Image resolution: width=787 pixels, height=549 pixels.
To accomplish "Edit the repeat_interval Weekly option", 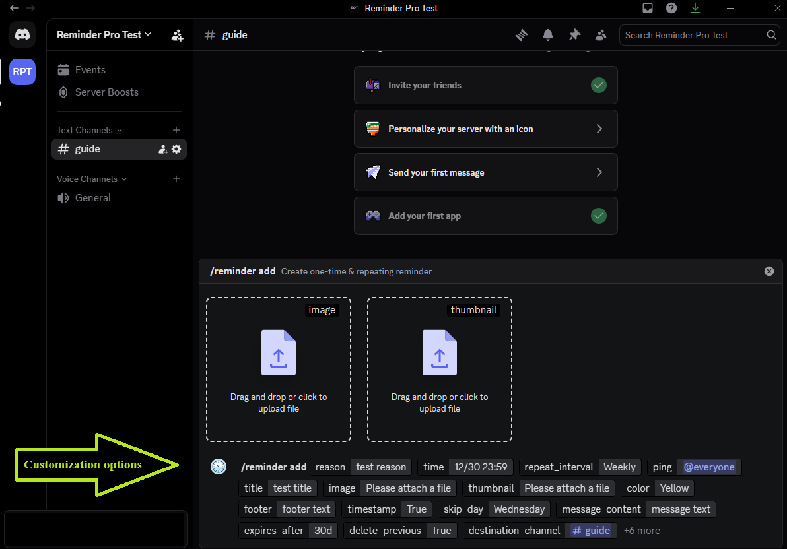I will (x=580, y=467).
